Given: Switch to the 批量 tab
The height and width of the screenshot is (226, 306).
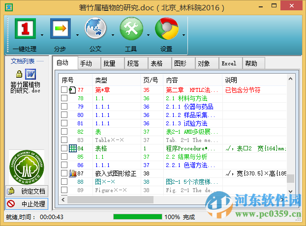Looking at the screenshot, I should point(113,63).
